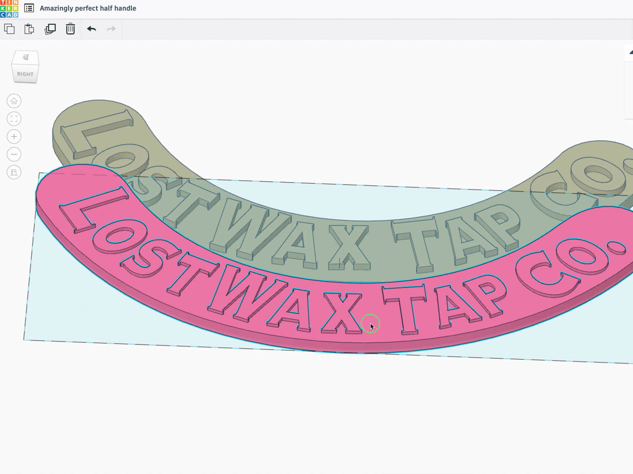Click the Paste toolbar icon

[x=29, y=29]
